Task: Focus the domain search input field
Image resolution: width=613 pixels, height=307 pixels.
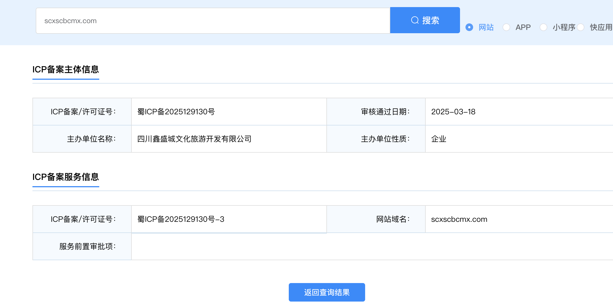Action: tap(213, 21)
